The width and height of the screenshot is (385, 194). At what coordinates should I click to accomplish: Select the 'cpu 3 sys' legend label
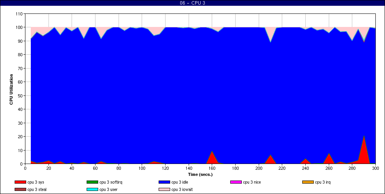point(36,182)
